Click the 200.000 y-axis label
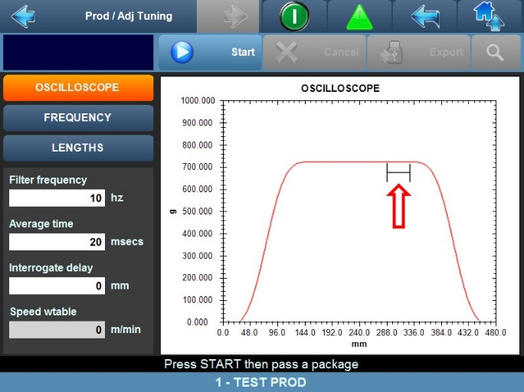The image size is (524, 392). tap(197, 278)
